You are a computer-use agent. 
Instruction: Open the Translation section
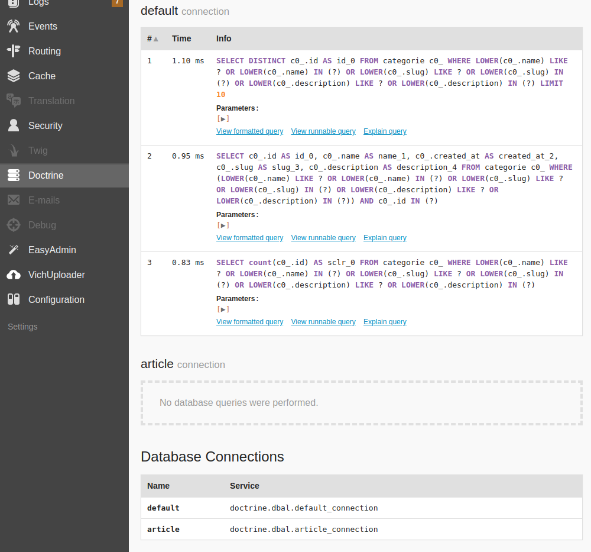tap(13, 101)
